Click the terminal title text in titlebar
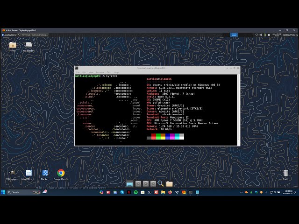The width and height of the screenshot is (299, 224). tap(151, 68)
